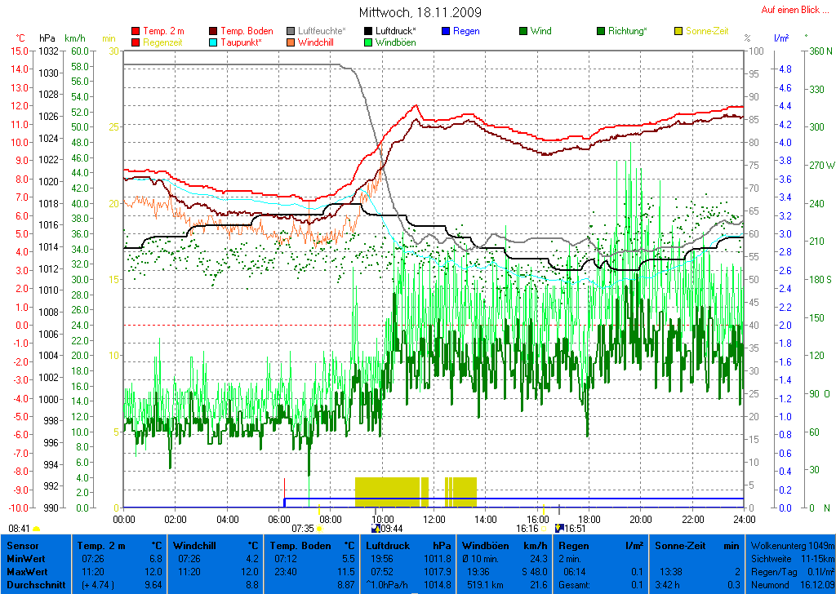The height and width of the screenshot is (594, 836).
Task: Click the cyan Taupunkt legend square
Action: point(214,42)
